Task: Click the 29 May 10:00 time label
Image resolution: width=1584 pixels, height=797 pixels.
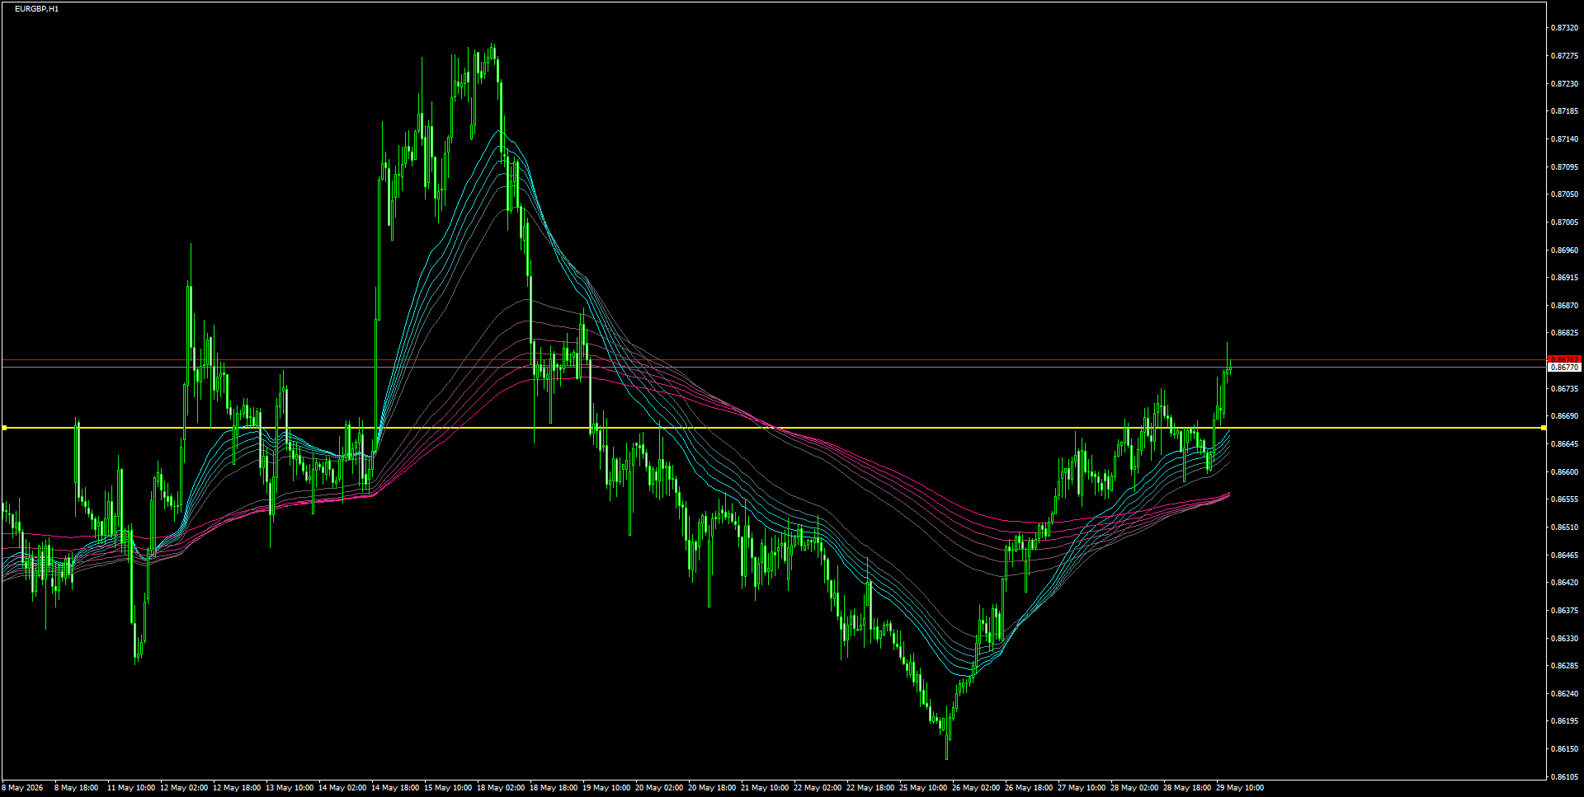Action: tap(1240, 788)
